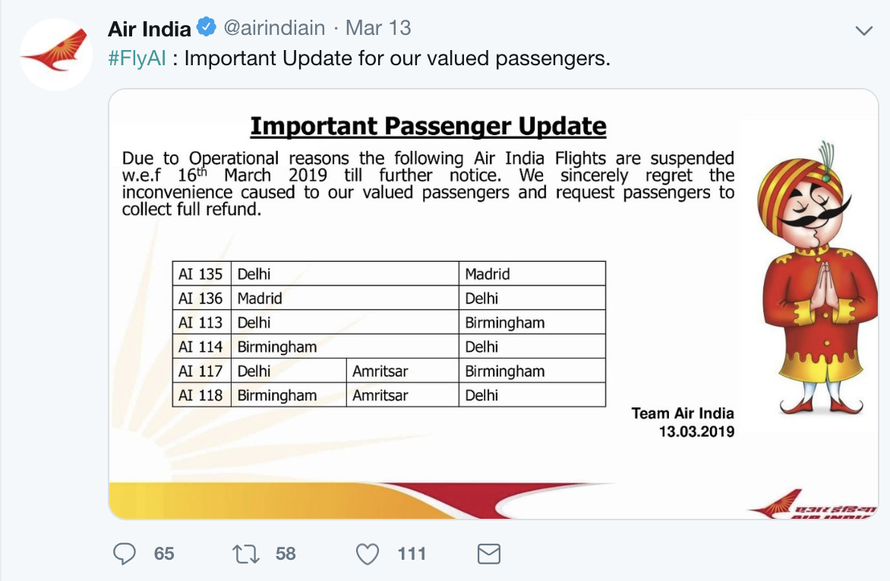This screenshot has height=581, width=890.
Task: Open the Air India display name
Action: click(150, 29)
